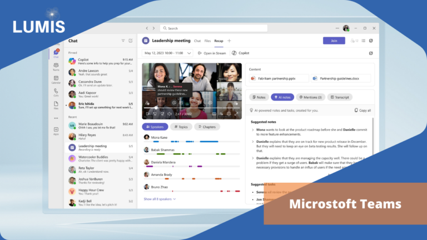Click in the Search field

coord(213,28)
